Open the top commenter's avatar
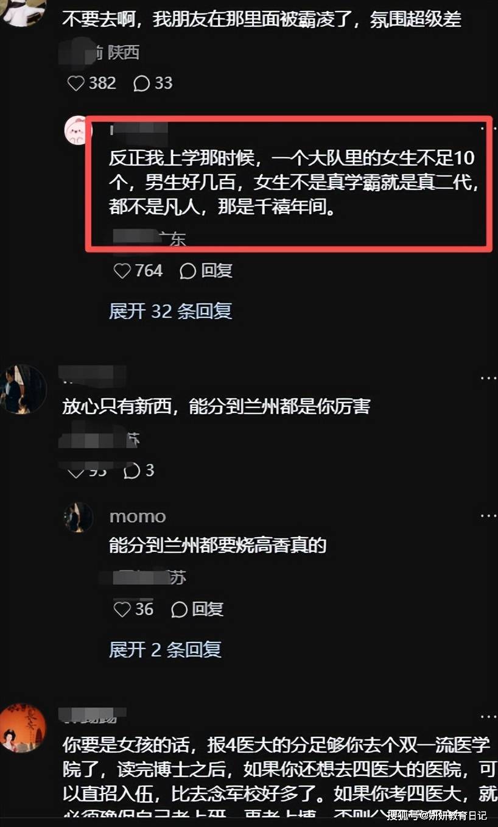Screen dimensions: 498x827 point(22,12)
